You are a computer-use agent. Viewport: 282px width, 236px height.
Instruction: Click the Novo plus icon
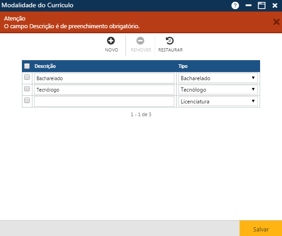pos(111,41)
